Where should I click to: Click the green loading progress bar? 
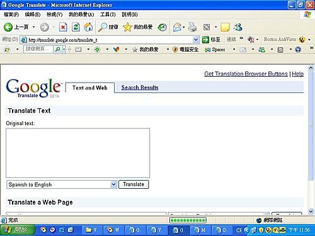(188, 220)
